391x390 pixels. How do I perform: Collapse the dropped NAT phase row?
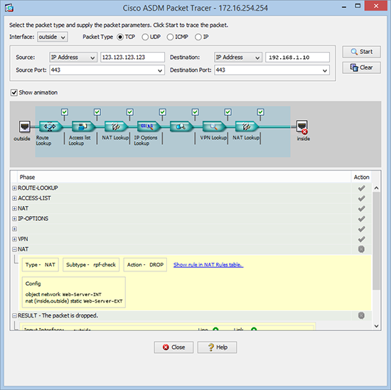point(14,249)
